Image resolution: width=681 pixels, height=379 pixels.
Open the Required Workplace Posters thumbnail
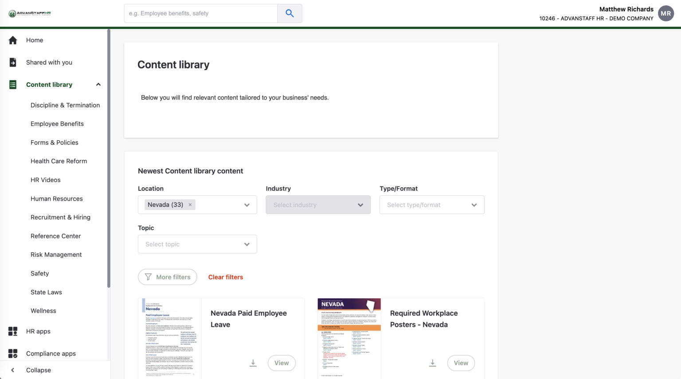348,338
